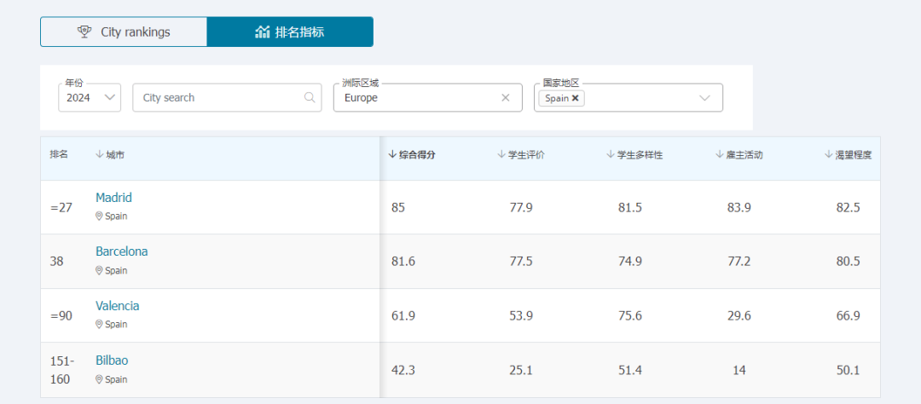Sort by 学生多样性 column

[x=634, y=154]
